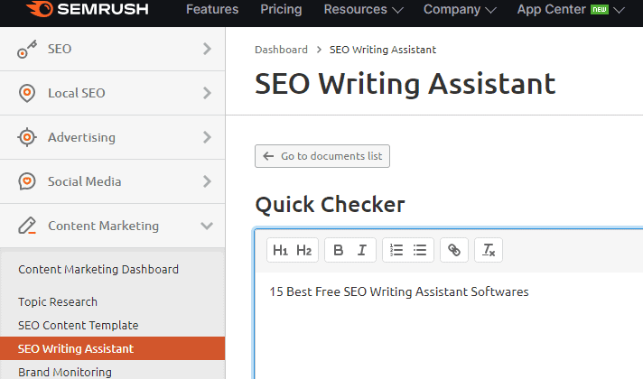This screenshot has width=643, height=379.
Task: Click Go to documents list button
Action: coord(322,156)
